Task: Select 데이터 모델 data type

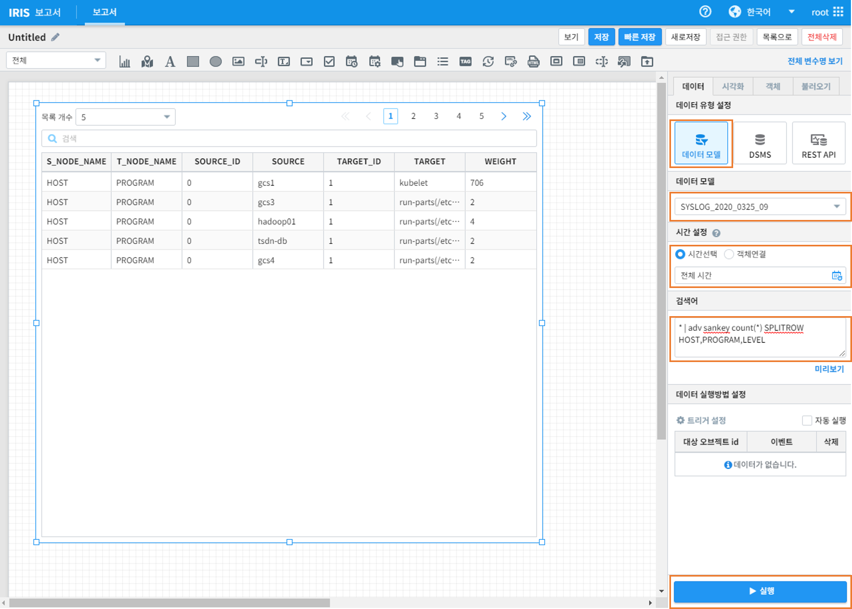Action: (701, 143)
